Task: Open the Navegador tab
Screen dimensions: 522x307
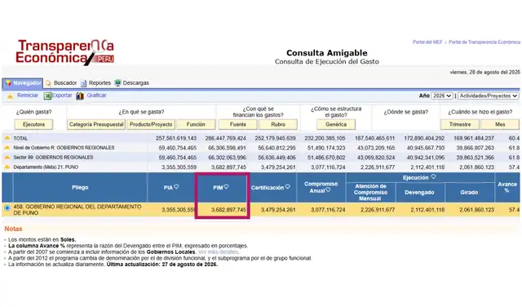Action: tap(23, 83)
